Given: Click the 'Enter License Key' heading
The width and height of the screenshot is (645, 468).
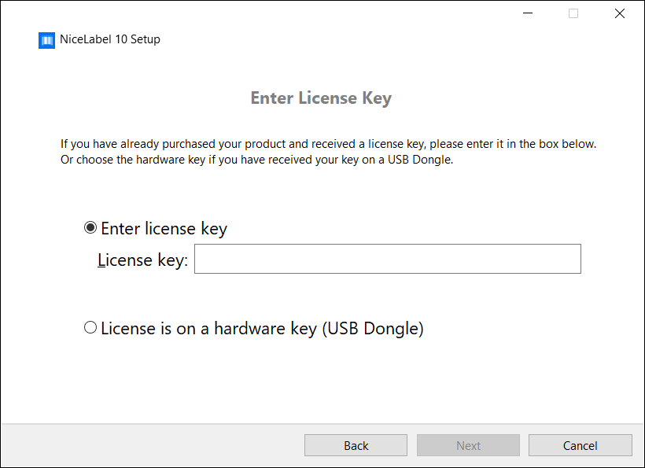Looking at the screenshot, I should (x=321, y=98).
